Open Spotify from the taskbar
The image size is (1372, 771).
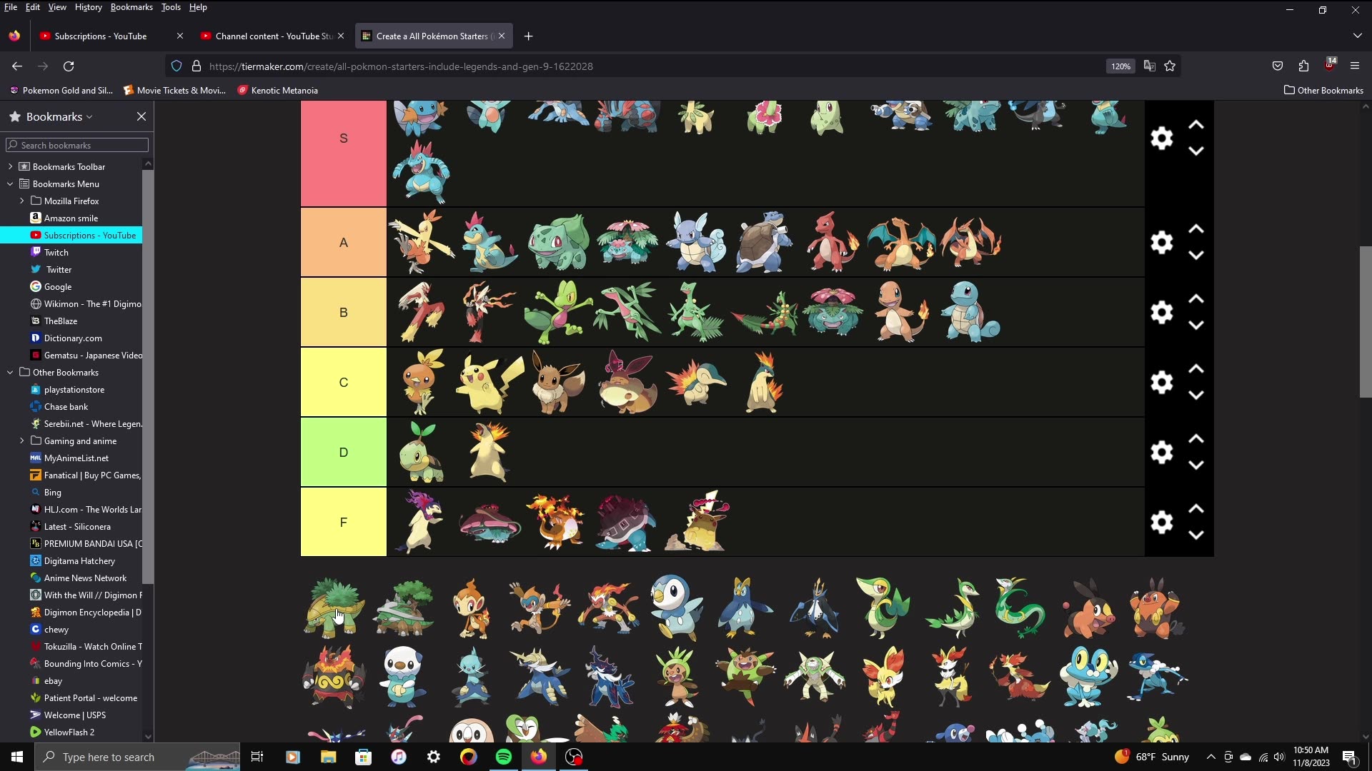pos(504,756)
